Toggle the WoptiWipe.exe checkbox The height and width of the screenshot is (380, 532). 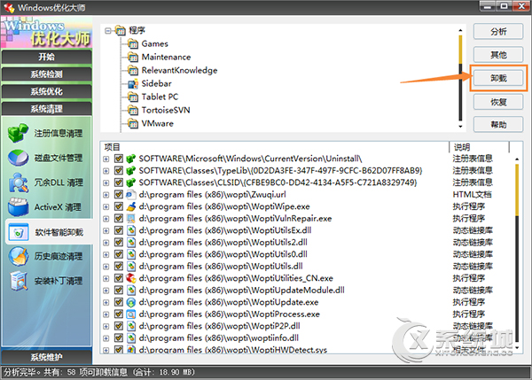coord(119,206)
